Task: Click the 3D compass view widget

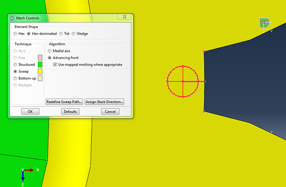Action: click(x=265, y=24)
